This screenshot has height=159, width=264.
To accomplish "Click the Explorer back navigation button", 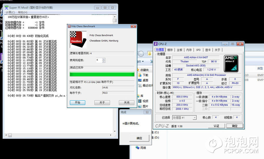I will pyautogui.click(x=141, y=54).
